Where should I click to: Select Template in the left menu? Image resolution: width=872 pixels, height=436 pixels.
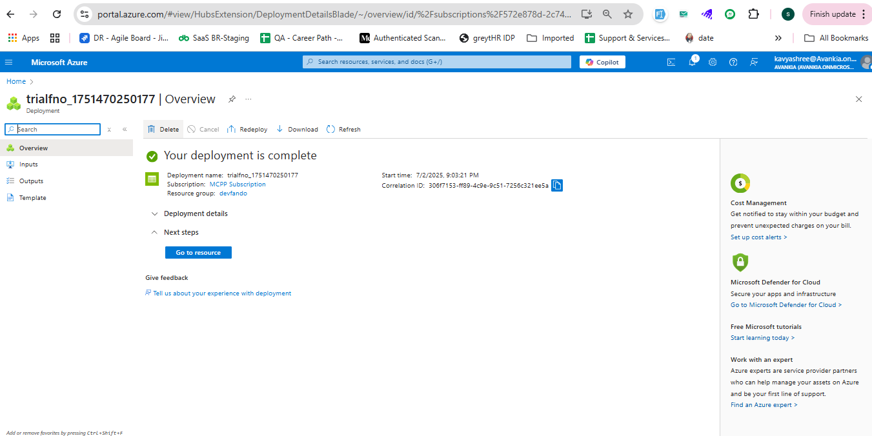[x=32, y=198]
